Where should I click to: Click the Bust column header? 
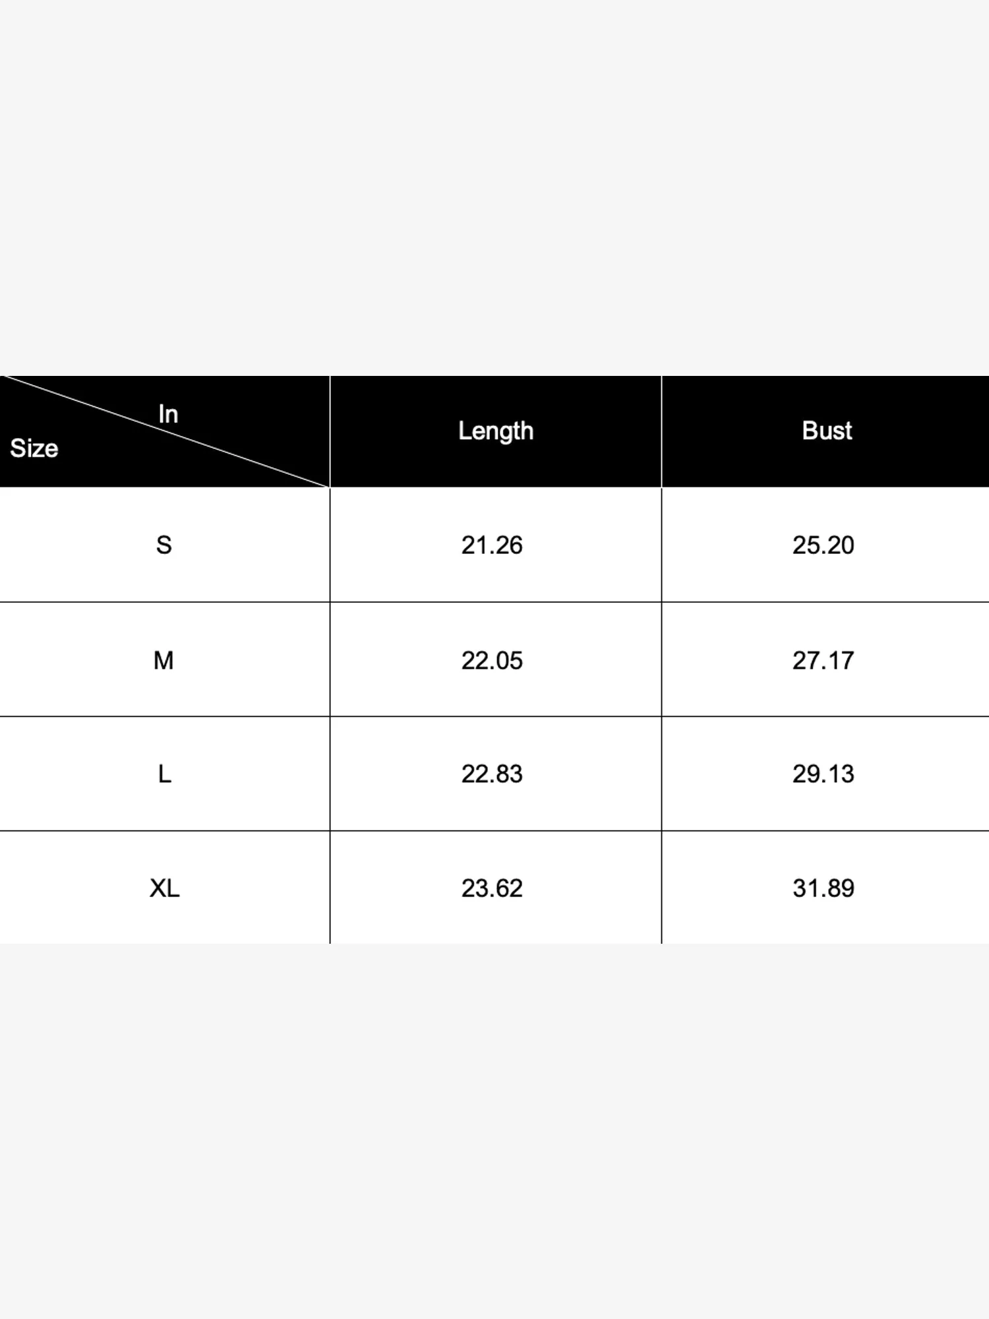click(827, 431)
